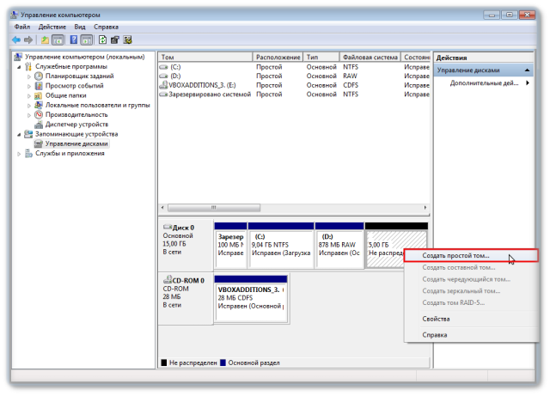The width and height of the screenshot is (550, 396).
Task: Click the Up one level folder icon
Action: [44, 40]
